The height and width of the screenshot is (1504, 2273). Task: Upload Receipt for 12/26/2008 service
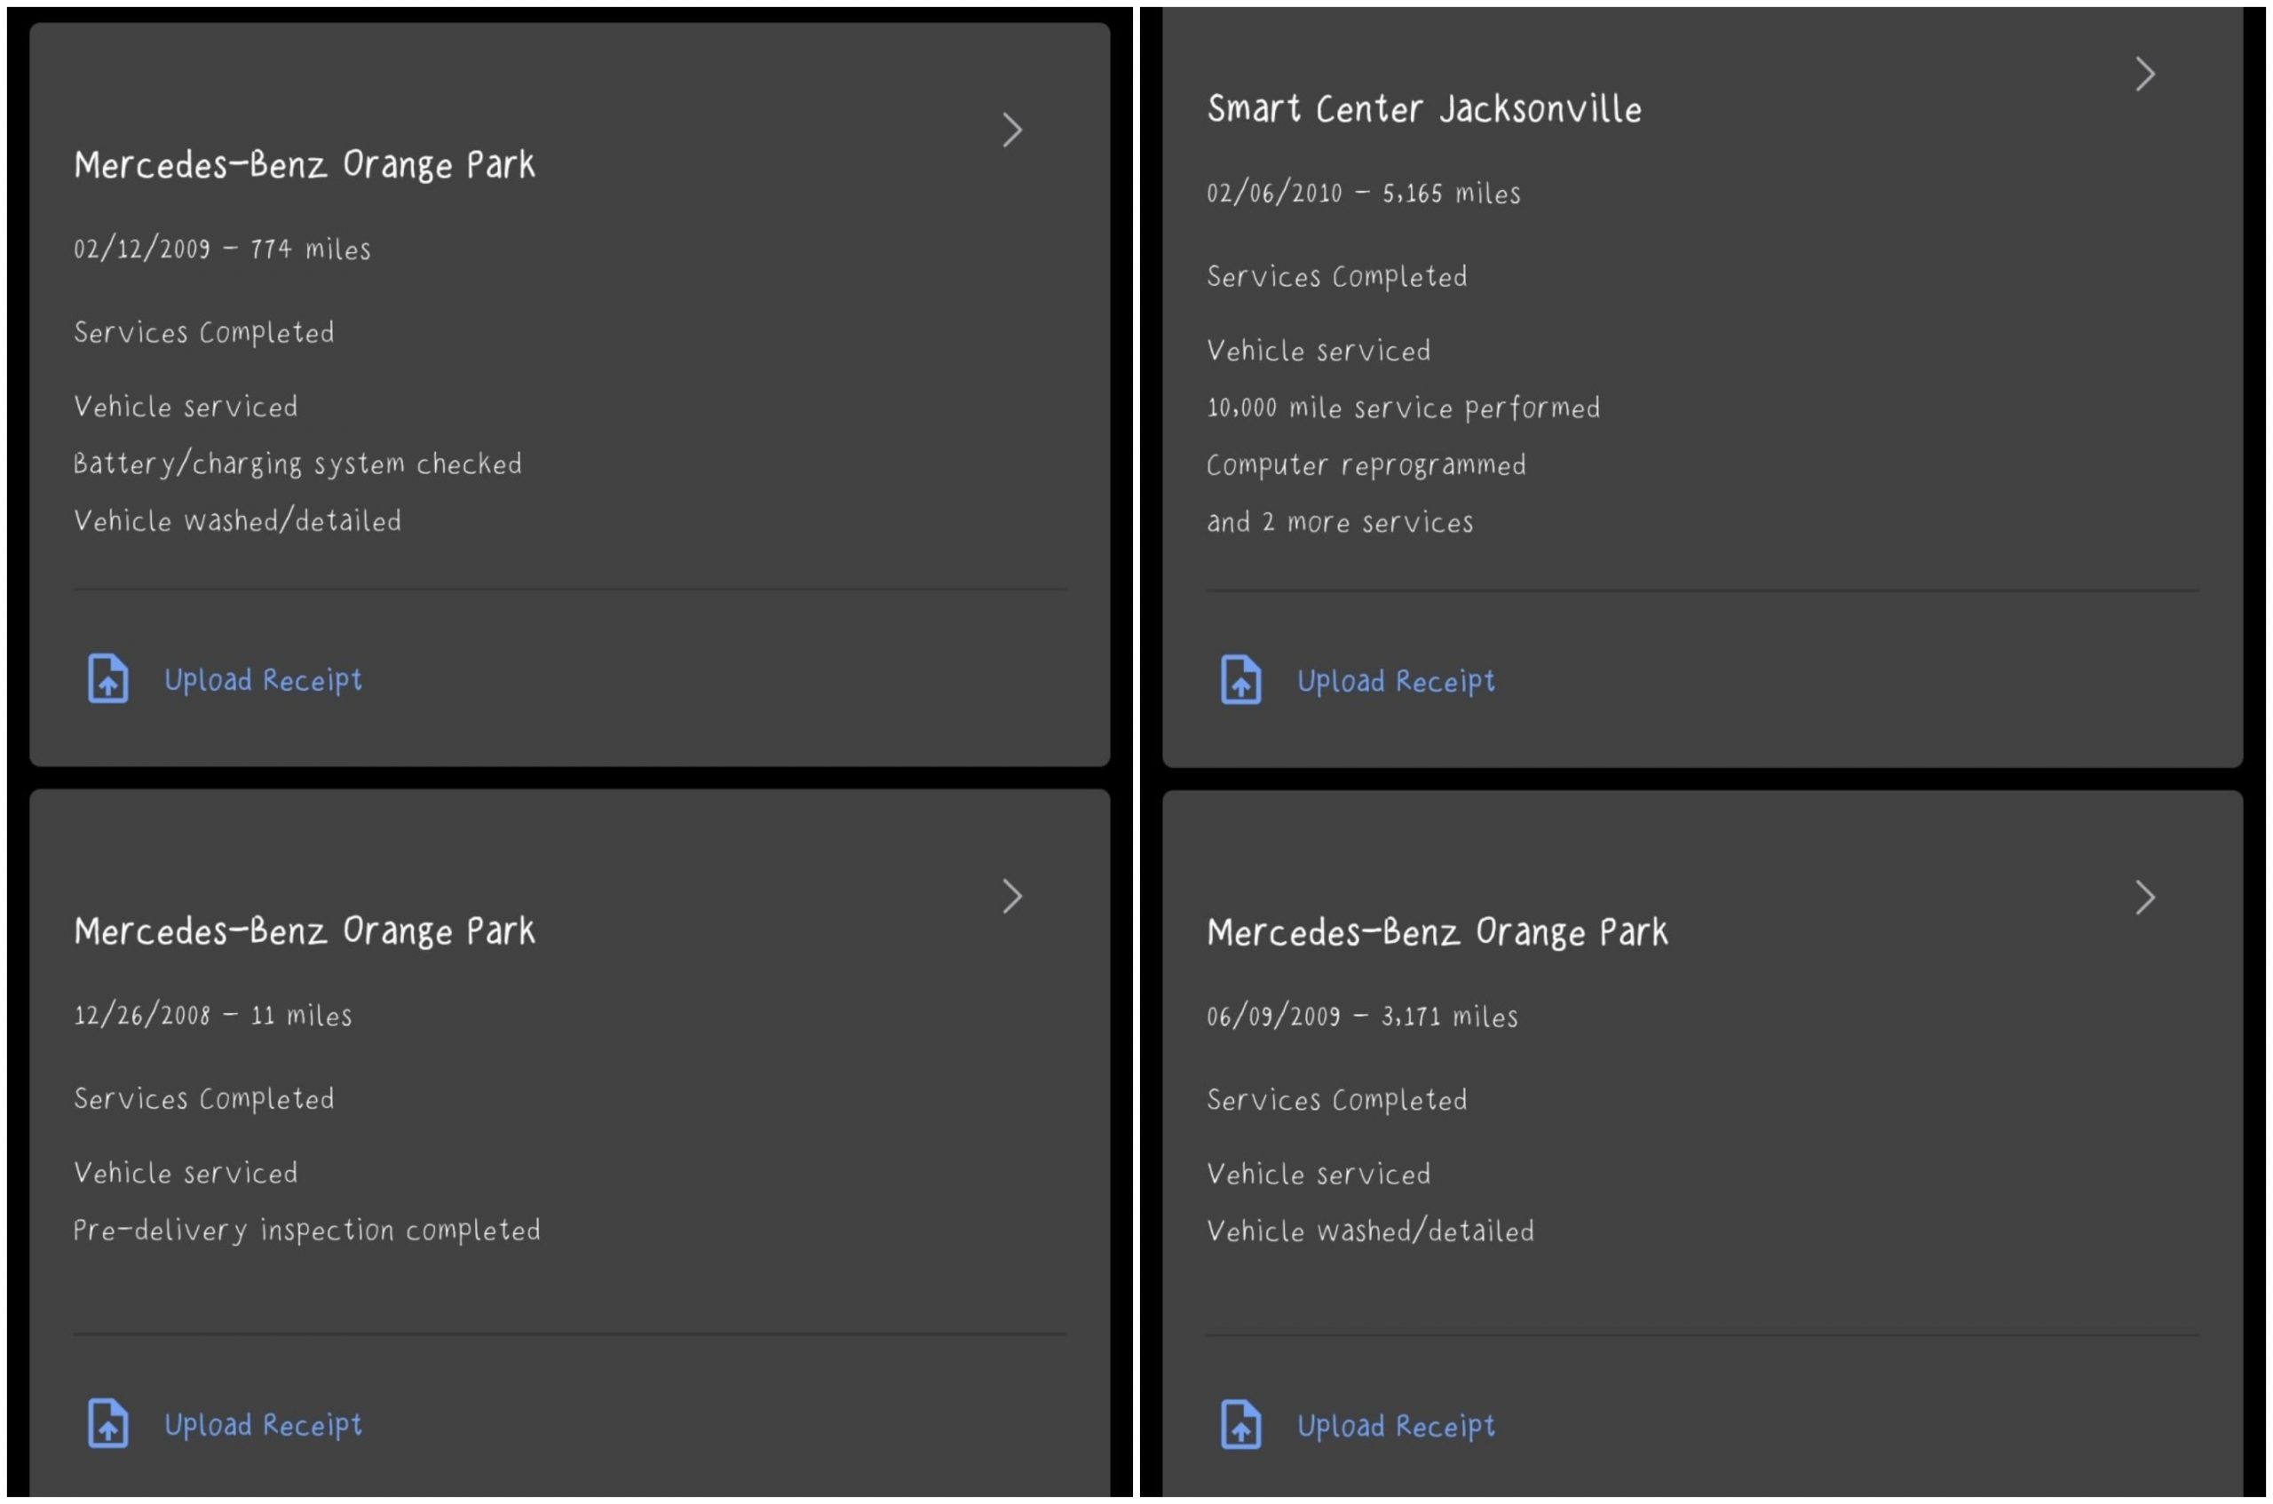[264, 1424]
